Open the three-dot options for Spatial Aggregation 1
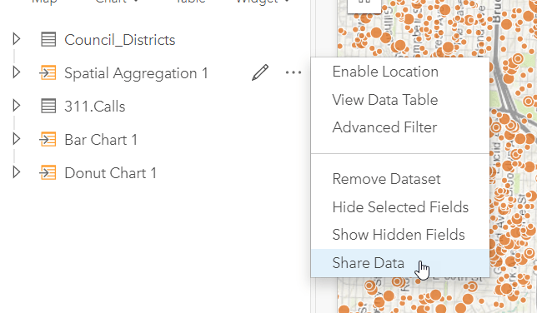Image resolution: width=537 pixels, height=313 pixels. click(x=294, y=72)
